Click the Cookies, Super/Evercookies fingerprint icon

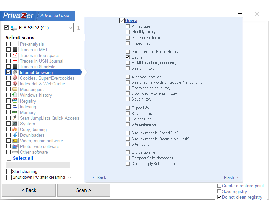click(x=15, y=78)
